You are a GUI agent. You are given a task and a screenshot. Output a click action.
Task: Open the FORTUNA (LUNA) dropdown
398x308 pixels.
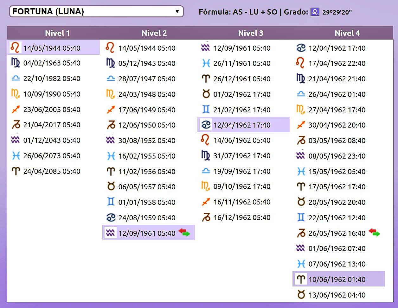96,12
